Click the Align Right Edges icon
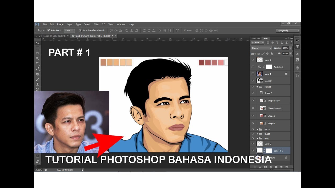The width and height of the screenshot is (335, 188). pyautogui.click(x=136, y=31)
